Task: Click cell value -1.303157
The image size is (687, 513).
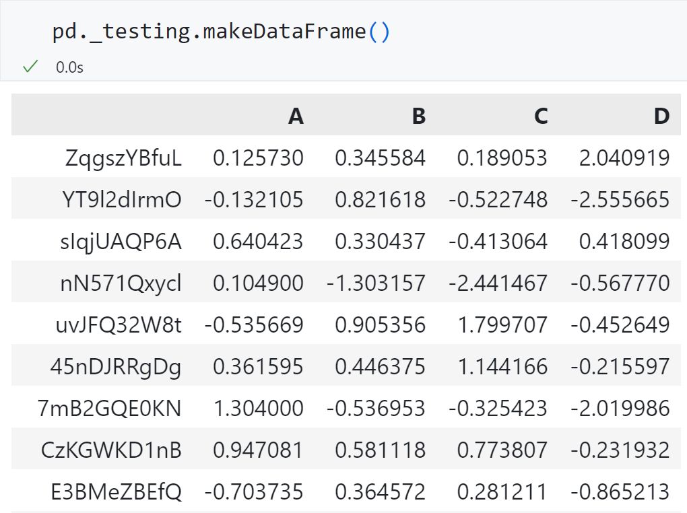Action: pyautogui.click(x=376, y=283)
